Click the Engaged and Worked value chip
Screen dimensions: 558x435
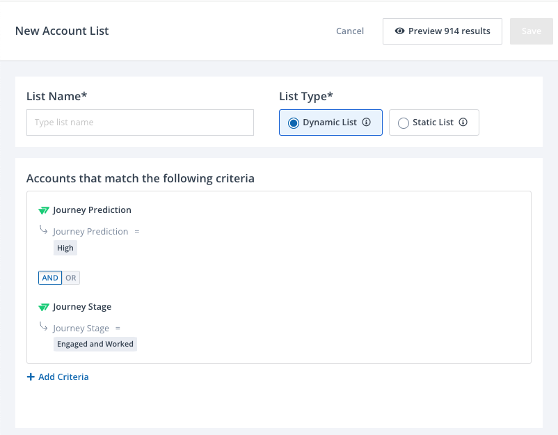tap(95, 344)
